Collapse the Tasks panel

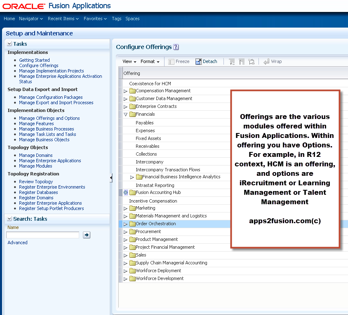point(9,44)
